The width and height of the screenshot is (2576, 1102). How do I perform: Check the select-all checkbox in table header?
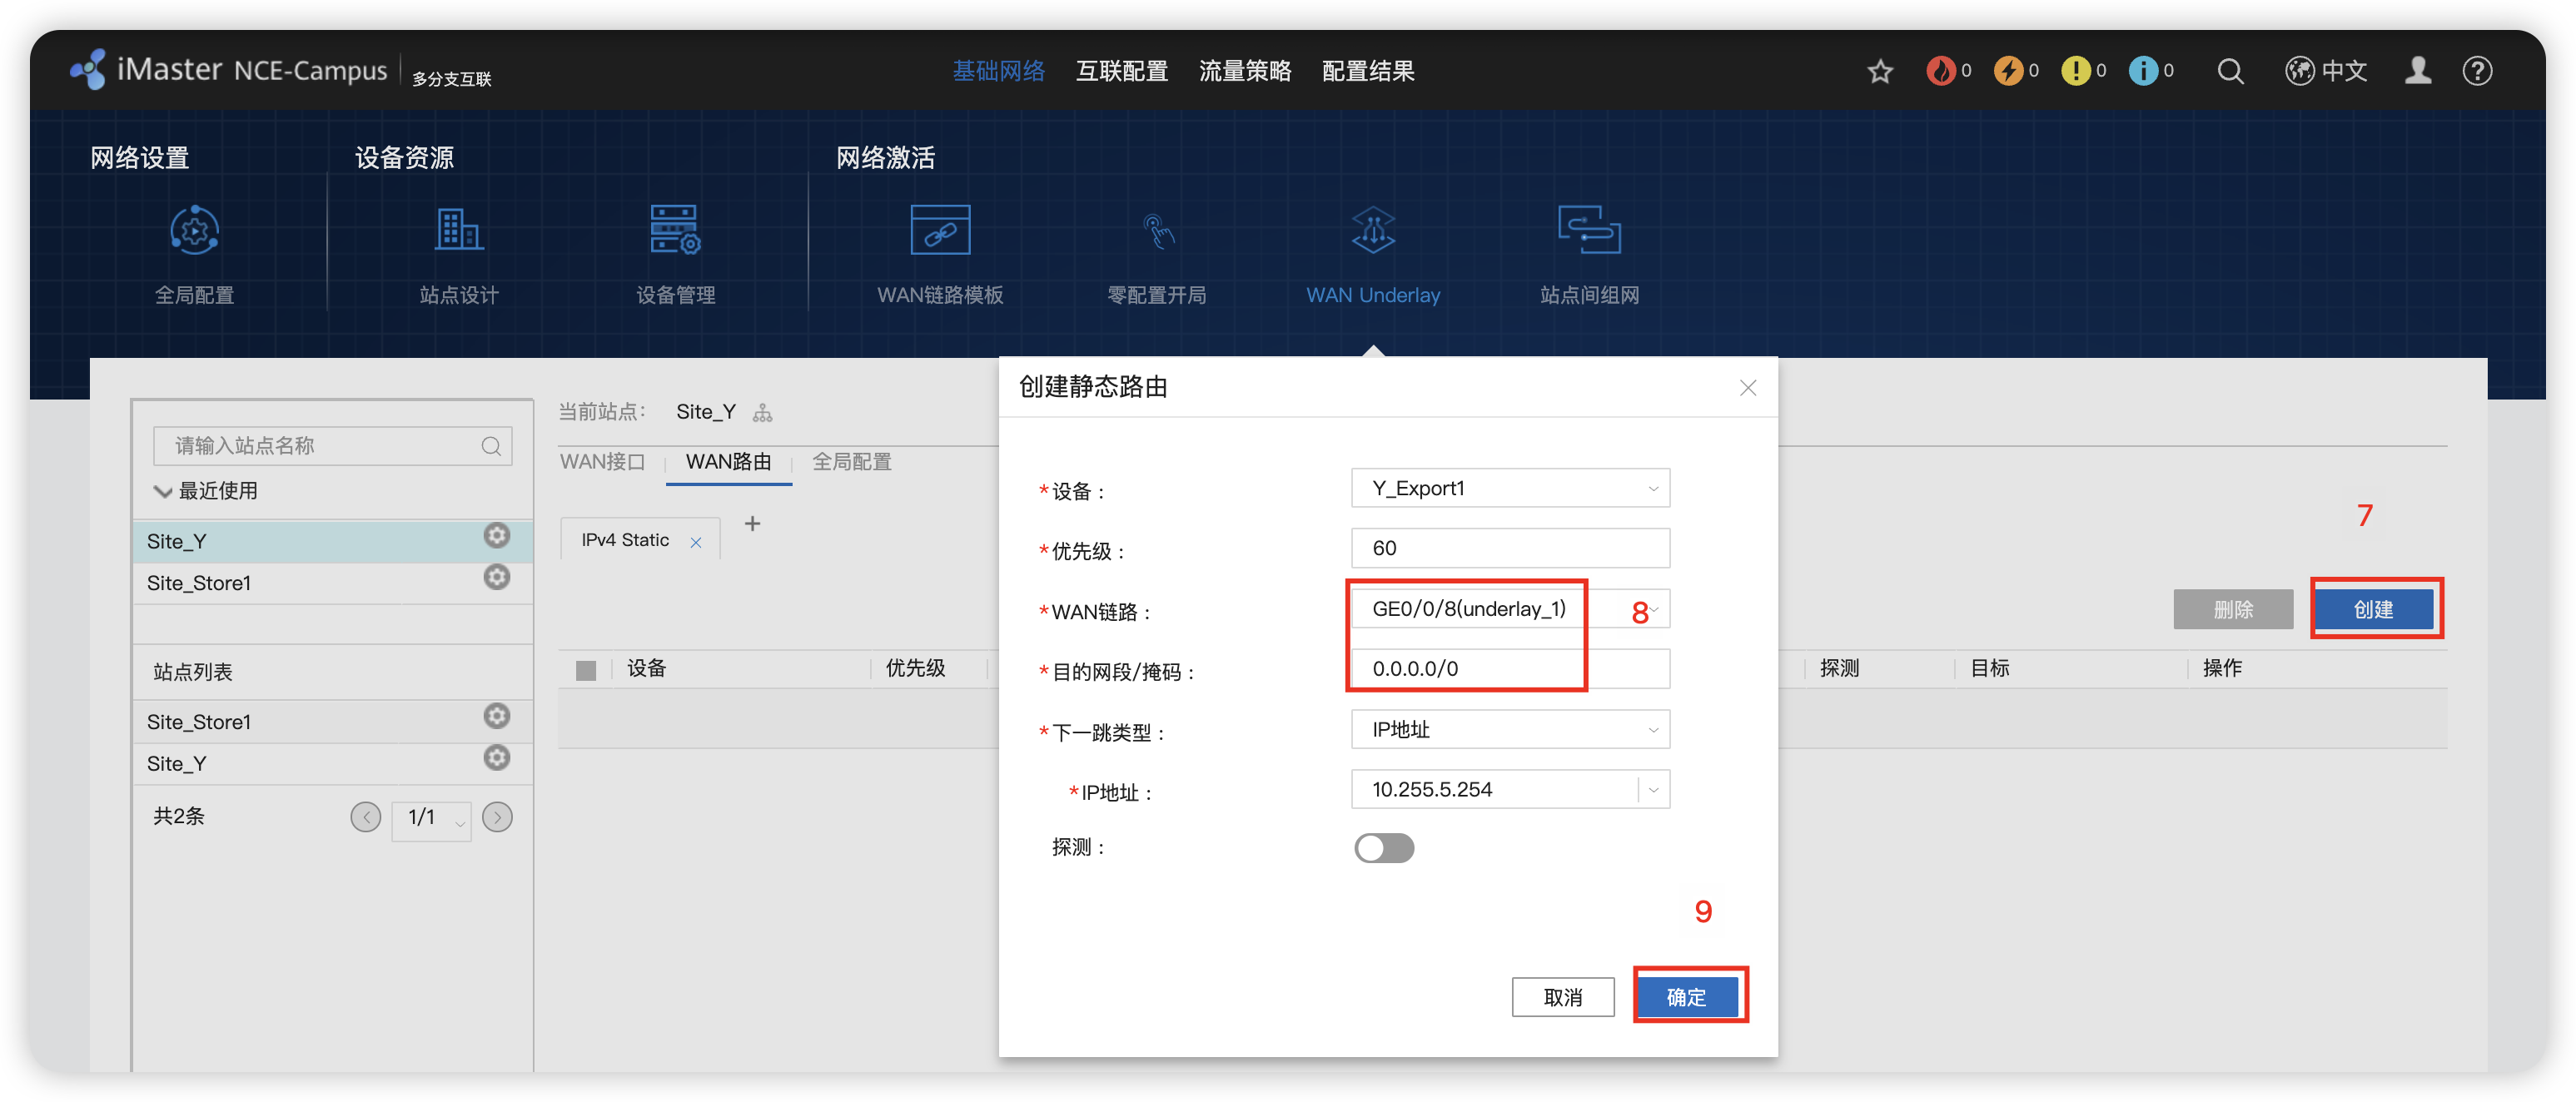[x=586, y=670]
